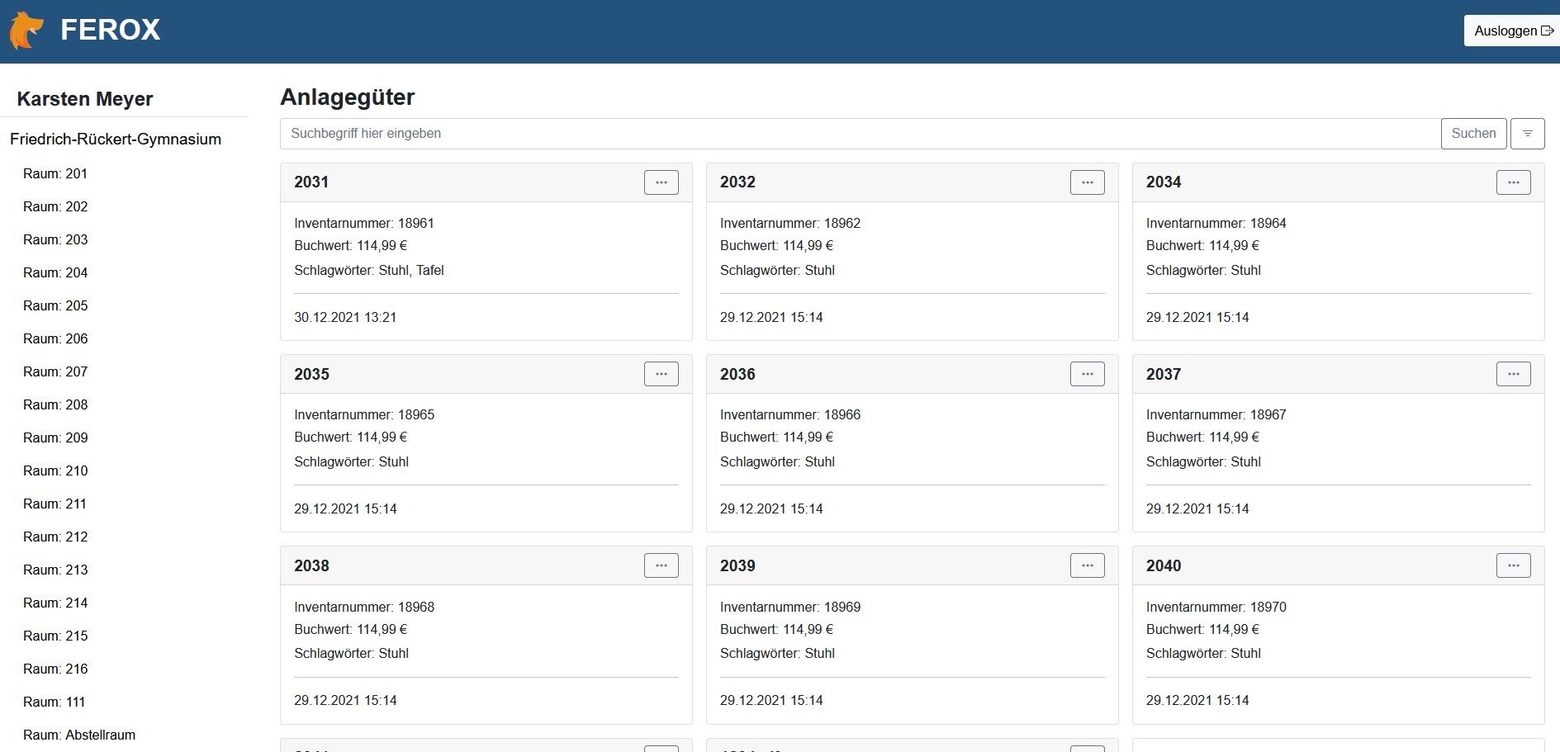Select the card title 2038

click(311, 565)
